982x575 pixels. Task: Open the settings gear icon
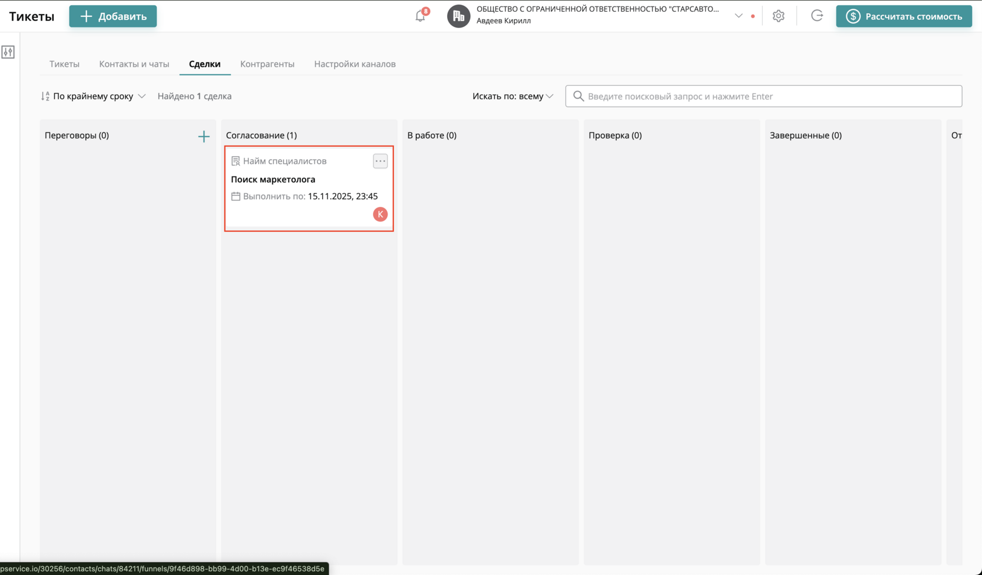(x=778, y=16)
